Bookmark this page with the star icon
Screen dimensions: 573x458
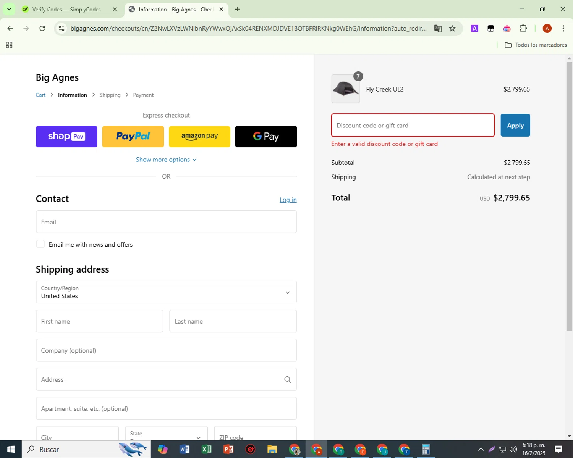(x=452, y=28)
